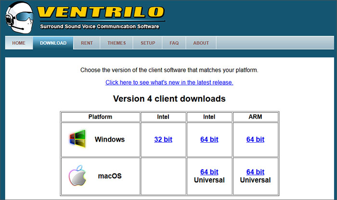Click the Windows logo icon in the table
The height and width of the screenshot is (200, 337).
click(77, 139)
